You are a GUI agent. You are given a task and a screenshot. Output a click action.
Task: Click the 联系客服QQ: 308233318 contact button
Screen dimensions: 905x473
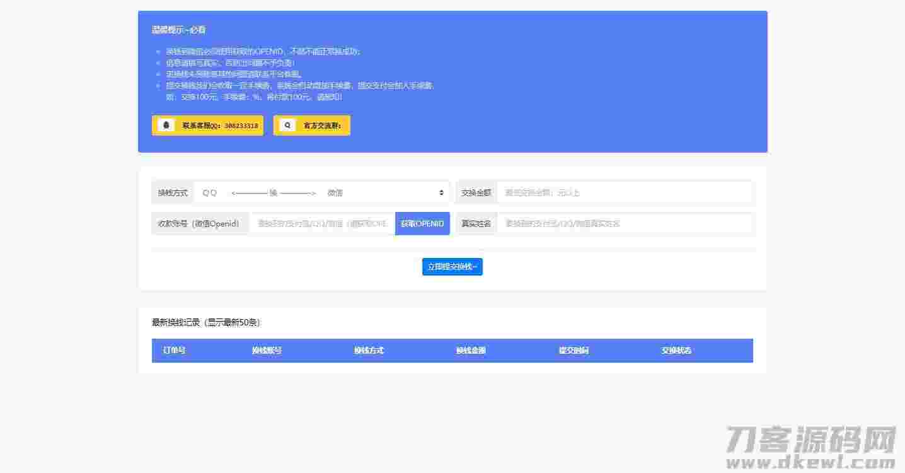pos(207,125)
